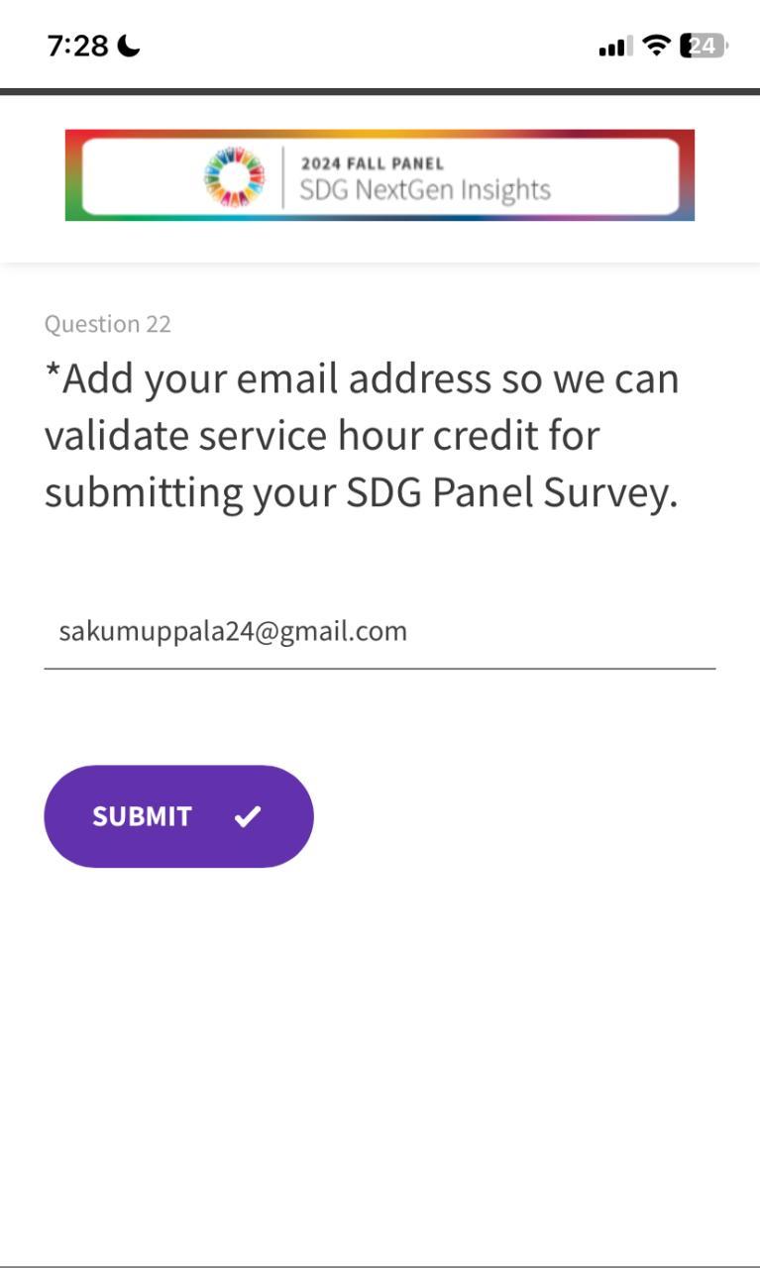
Task: Tap the 7:28 clock in status bar
Action: [77, 46]
